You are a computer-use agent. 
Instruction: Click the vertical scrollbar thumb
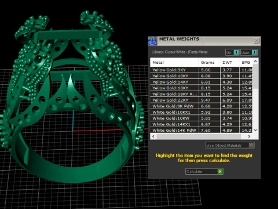click(x=255, y=77)
